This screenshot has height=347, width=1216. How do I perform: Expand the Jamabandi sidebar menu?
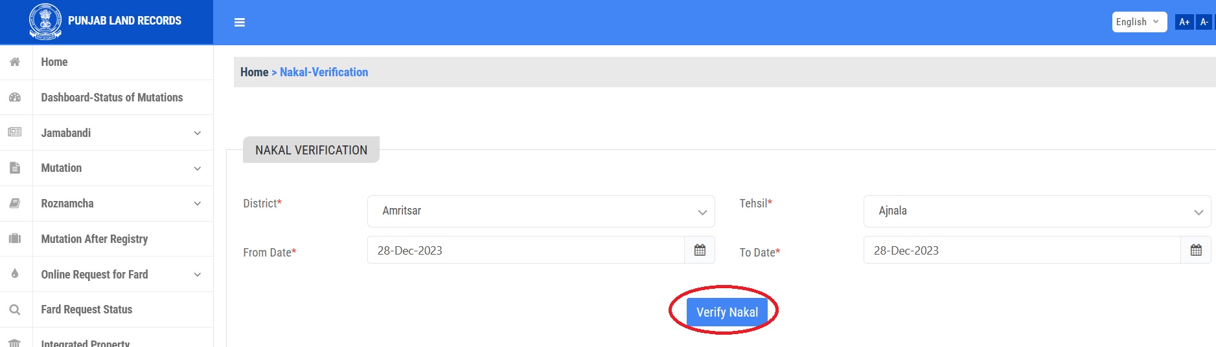pos(121,133)
